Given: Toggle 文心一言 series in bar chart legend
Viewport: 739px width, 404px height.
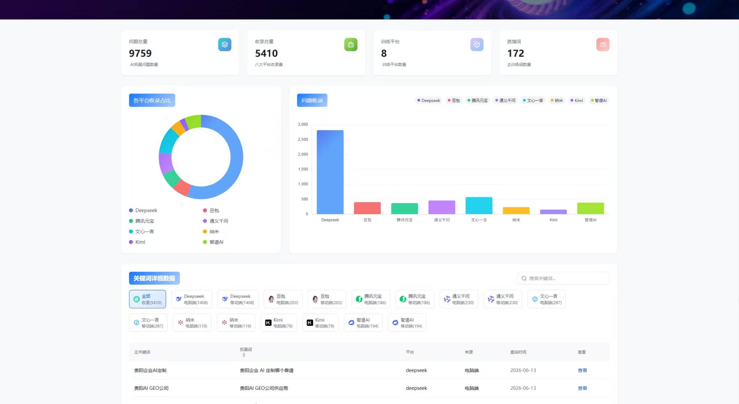Looking at the screenshot, I should click(x=533, y=100).
